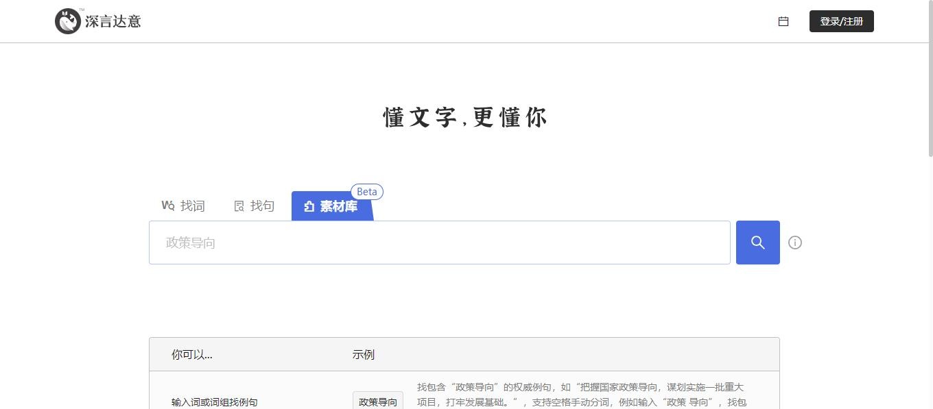Viewport: 933px width, 409px height.
Task: Click the icon beside the 找词 tab
Action: tap(168, 206)
